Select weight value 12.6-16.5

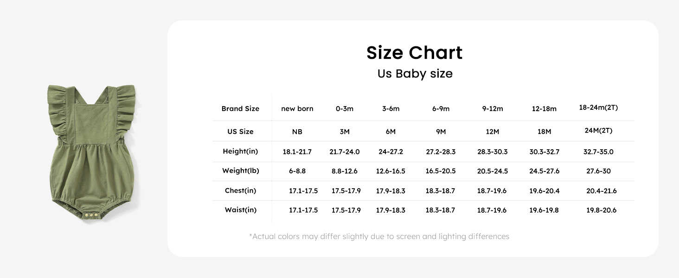391,171
